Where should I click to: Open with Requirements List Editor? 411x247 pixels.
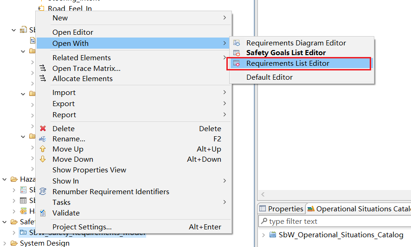[x=302, y=63]
